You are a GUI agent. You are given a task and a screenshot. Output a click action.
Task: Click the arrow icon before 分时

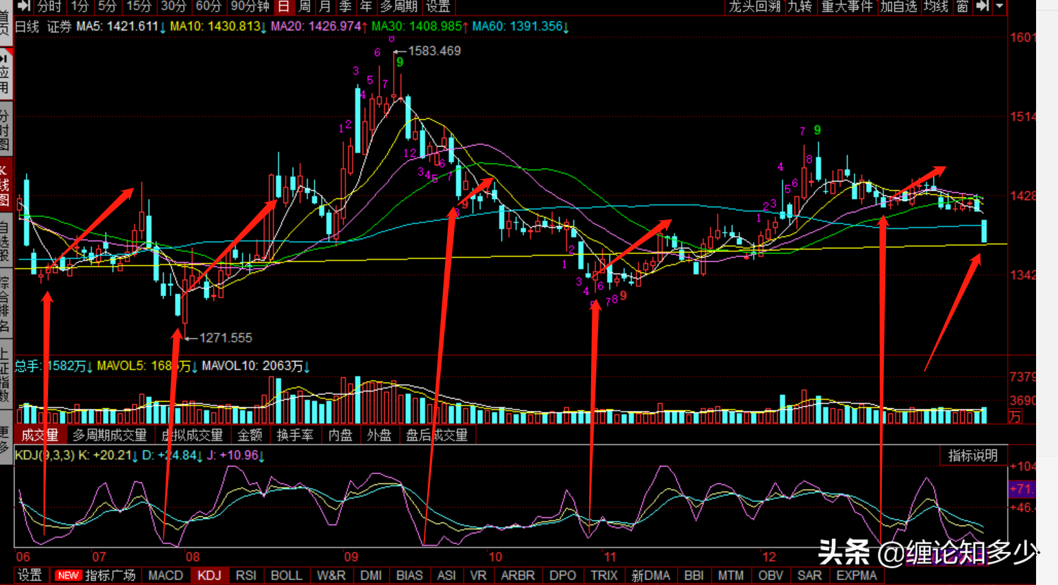click(24, 6)
